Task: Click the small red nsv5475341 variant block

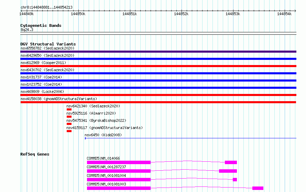Action: pos(69,124)
